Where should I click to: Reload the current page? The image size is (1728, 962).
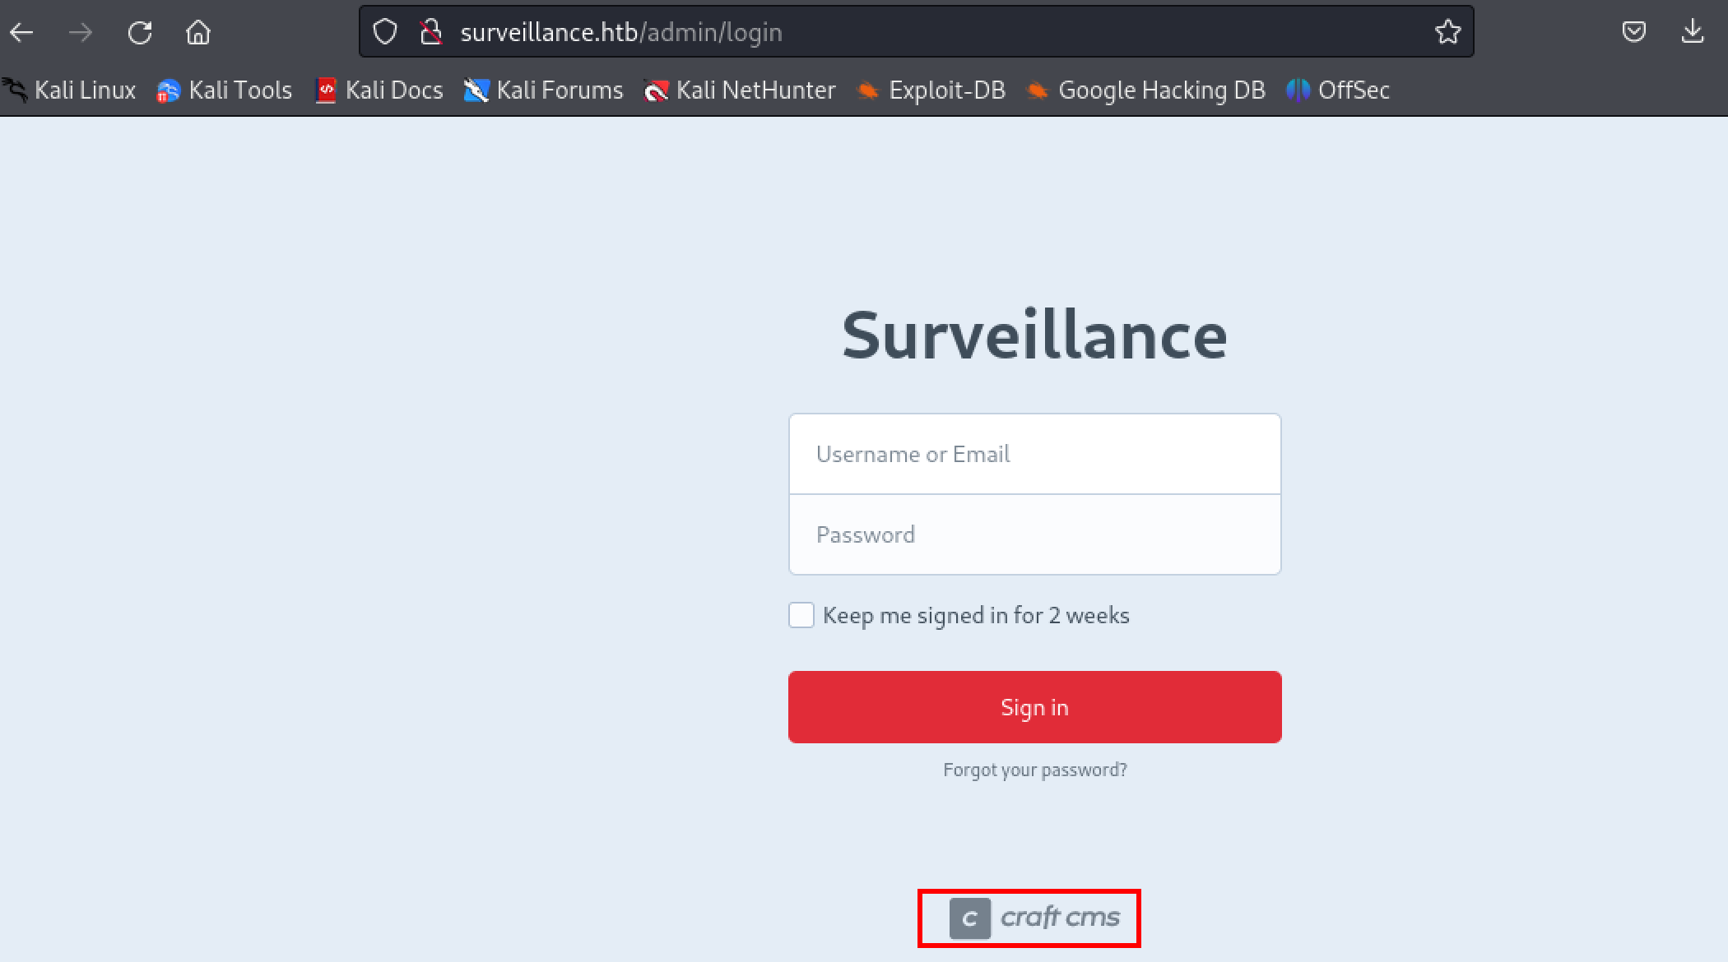tap(140, 33)
